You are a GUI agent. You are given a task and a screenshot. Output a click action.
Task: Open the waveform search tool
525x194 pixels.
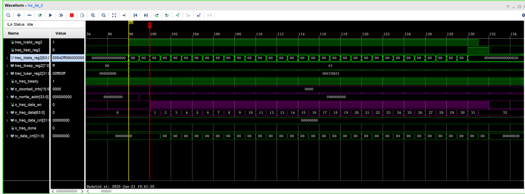[x=8, y=15]
